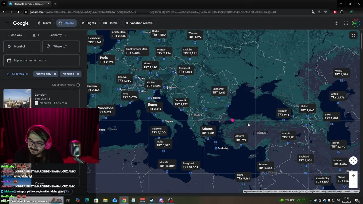Open the browser zoom magnifier icon
Screen dimensions: 363x204
tap(319, 12)
